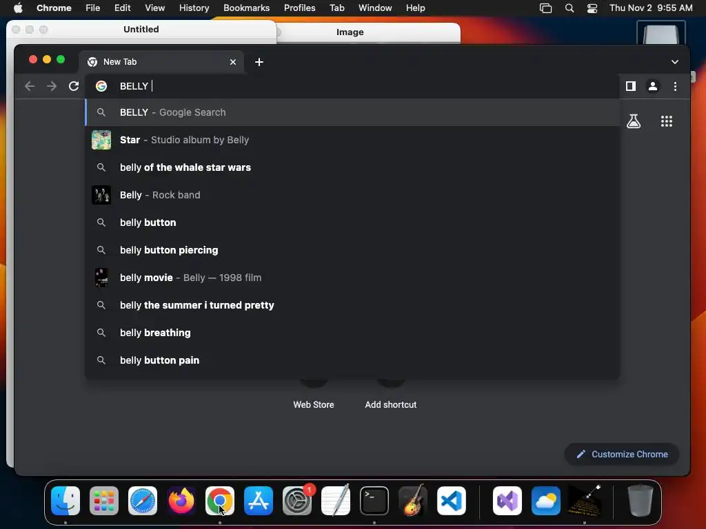Open the profile avatar icon
This screenshot has height=529, width=706.
point(652,86)
